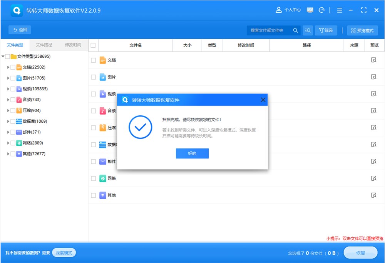Click the search magnifier icon in the search box
This screenshot has height=263, width=385.
click(296, 30)
